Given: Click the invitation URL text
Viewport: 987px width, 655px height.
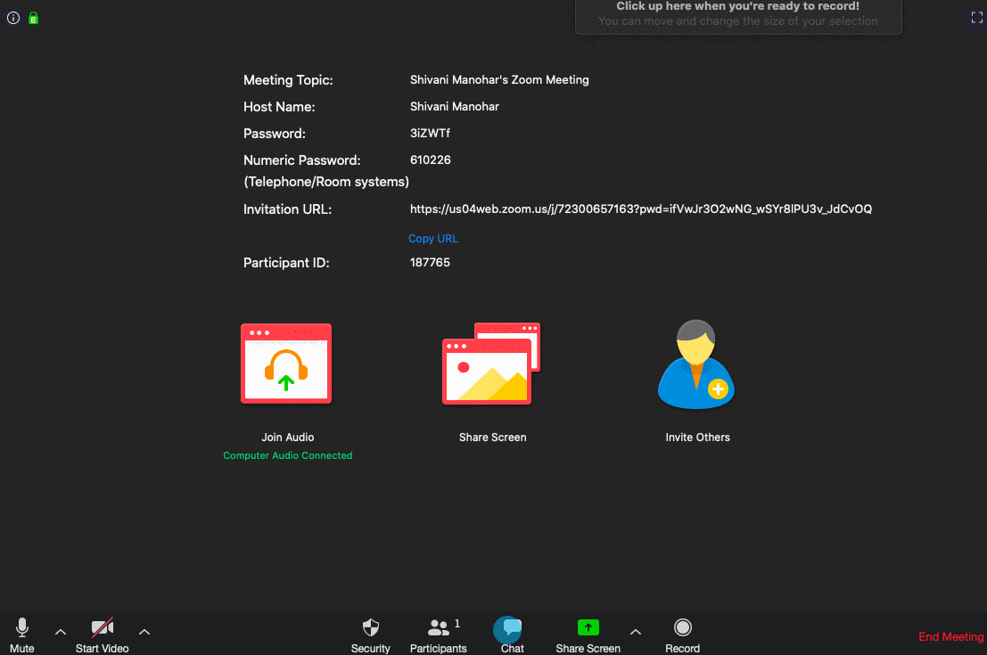Looking at the screenshot, I should [641, 209].
